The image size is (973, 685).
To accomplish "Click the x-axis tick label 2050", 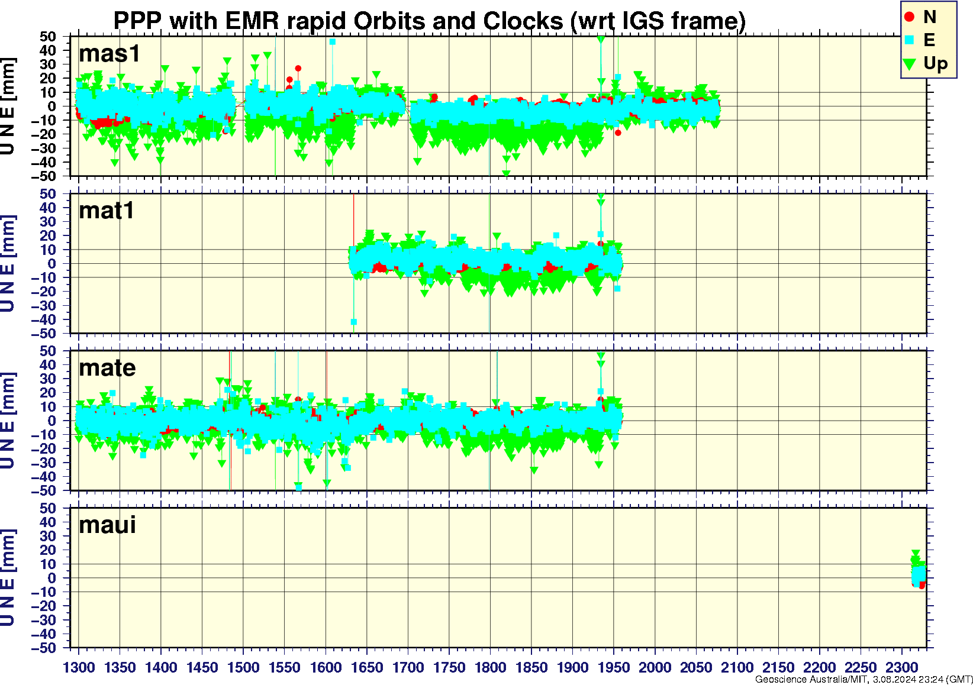I will [696, 668].
